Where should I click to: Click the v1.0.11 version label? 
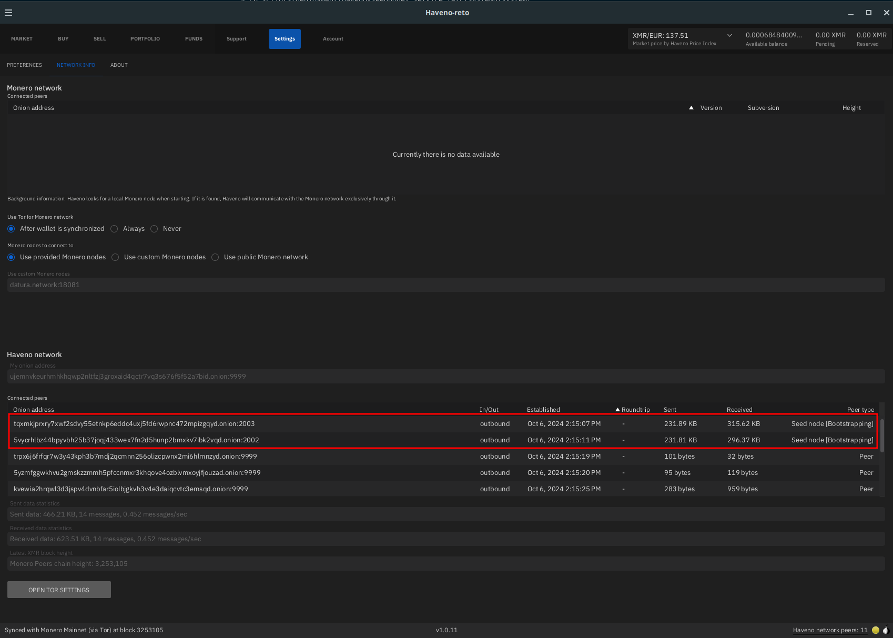coord(446,630)
